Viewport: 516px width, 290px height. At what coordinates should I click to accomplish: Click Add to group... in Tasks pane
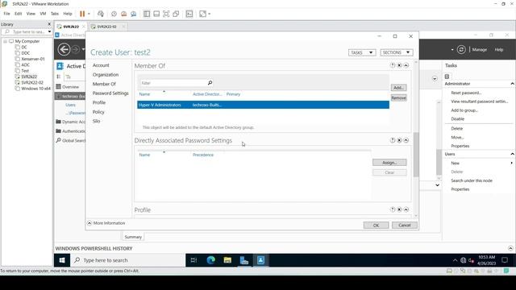464,110
